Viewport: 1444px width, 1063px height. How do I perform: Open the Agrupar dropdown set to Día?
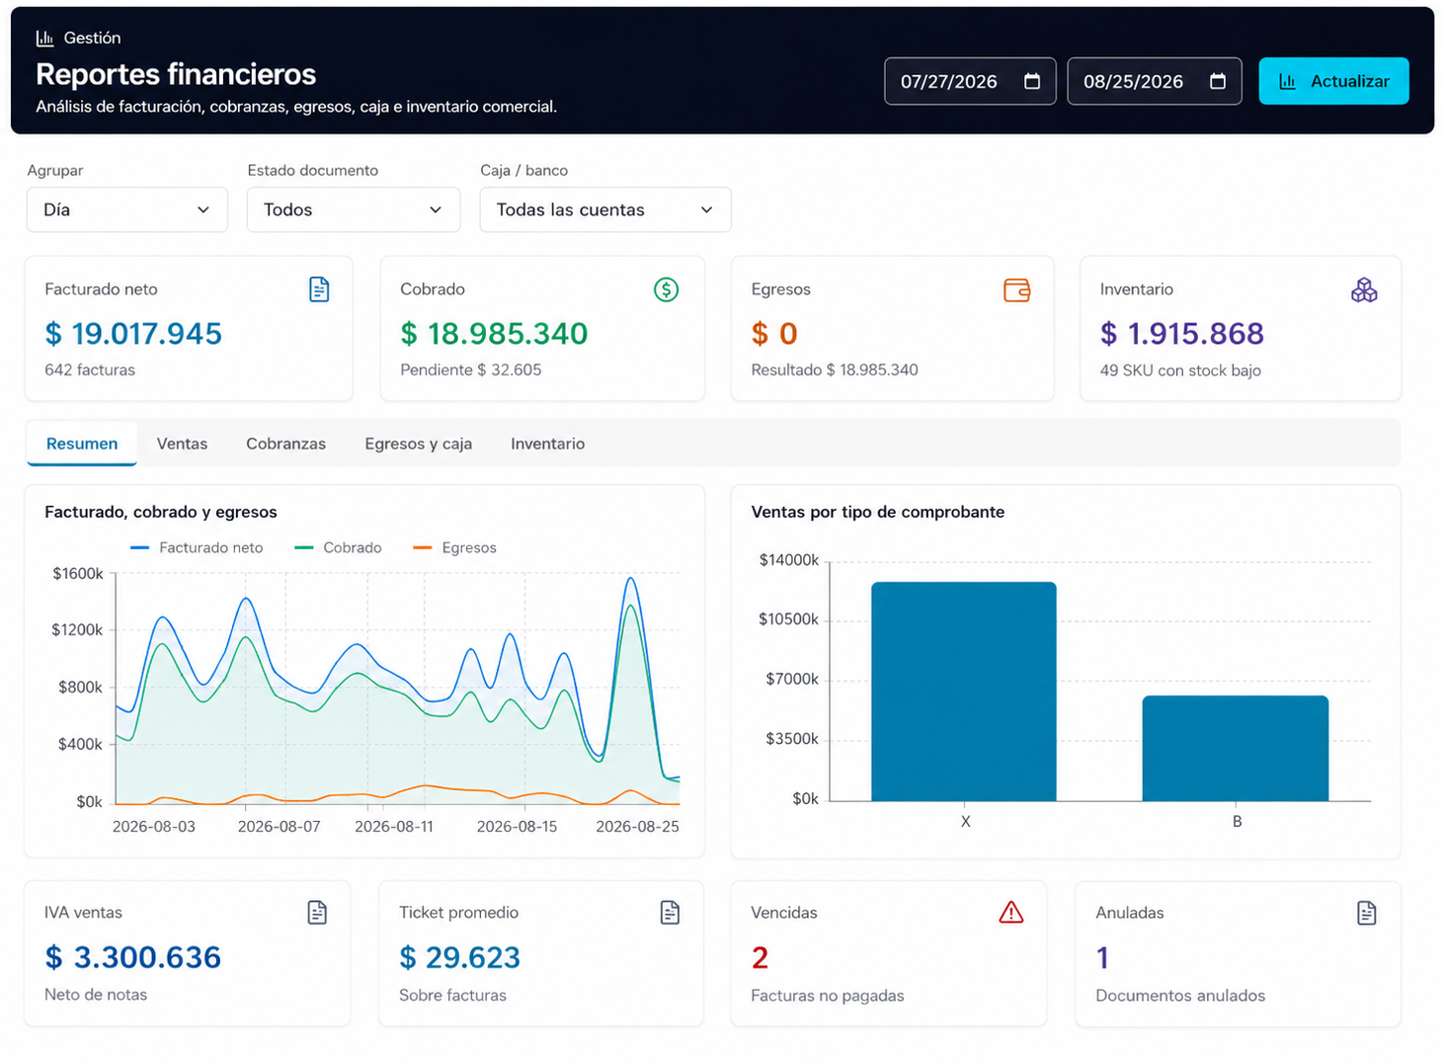(127, 209)
